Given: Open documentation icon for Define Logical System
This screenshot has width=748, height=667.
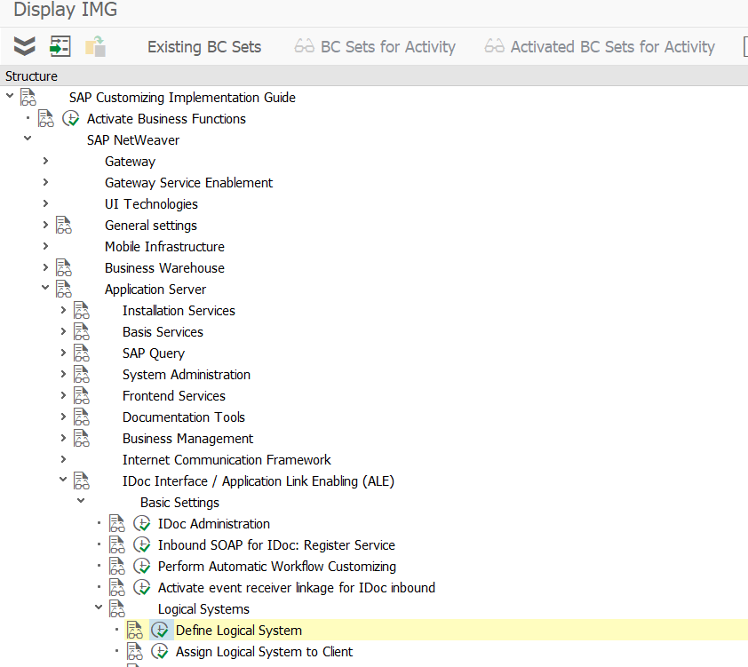Looking at the screenshot, I should tap(134, 630).
